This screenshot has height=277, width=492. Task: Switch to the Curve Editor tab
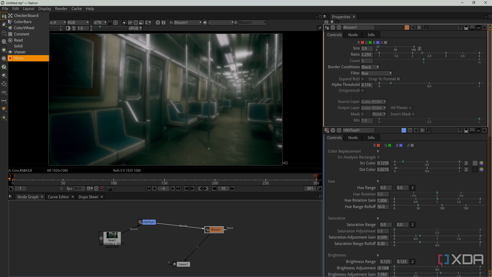click(x=58, y=197)
